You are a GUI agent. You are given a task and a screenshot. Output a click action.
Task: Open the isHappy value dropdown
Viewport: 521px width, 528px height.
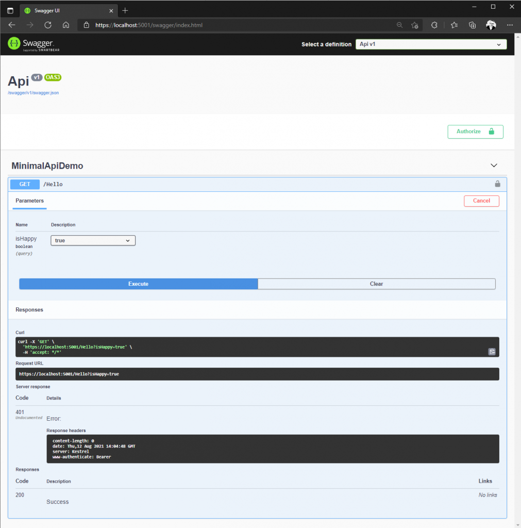pyautogui.click(x=93, y=240)
